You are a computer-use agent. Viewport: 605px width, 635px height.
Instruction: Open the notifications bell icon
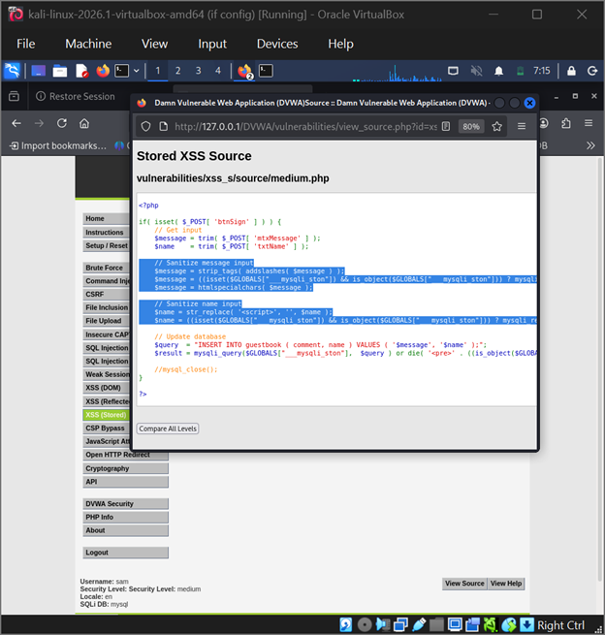[x=498, y=71]
